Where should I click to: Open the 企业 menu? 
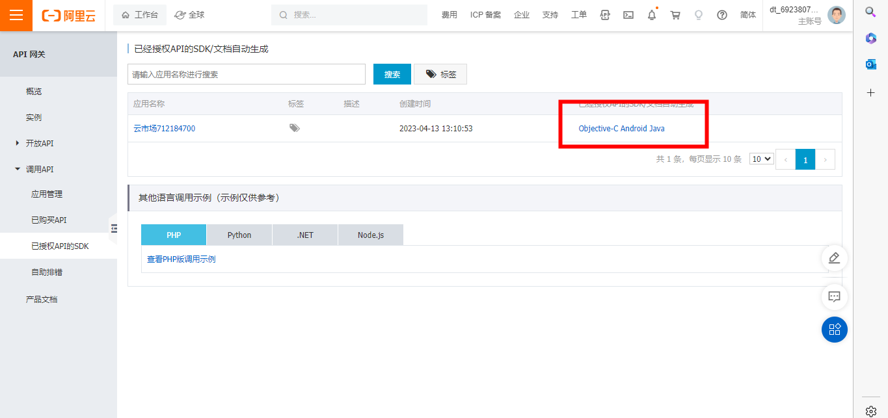(x=522, y=15)
